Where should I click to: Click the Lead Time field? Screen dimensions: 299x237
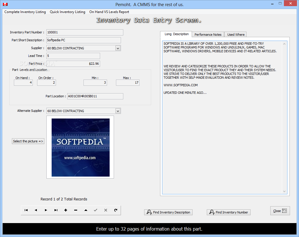[x=73, y=56]
